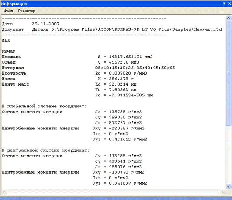Click the Jyz value 0.421612 г*мм2

128,139
